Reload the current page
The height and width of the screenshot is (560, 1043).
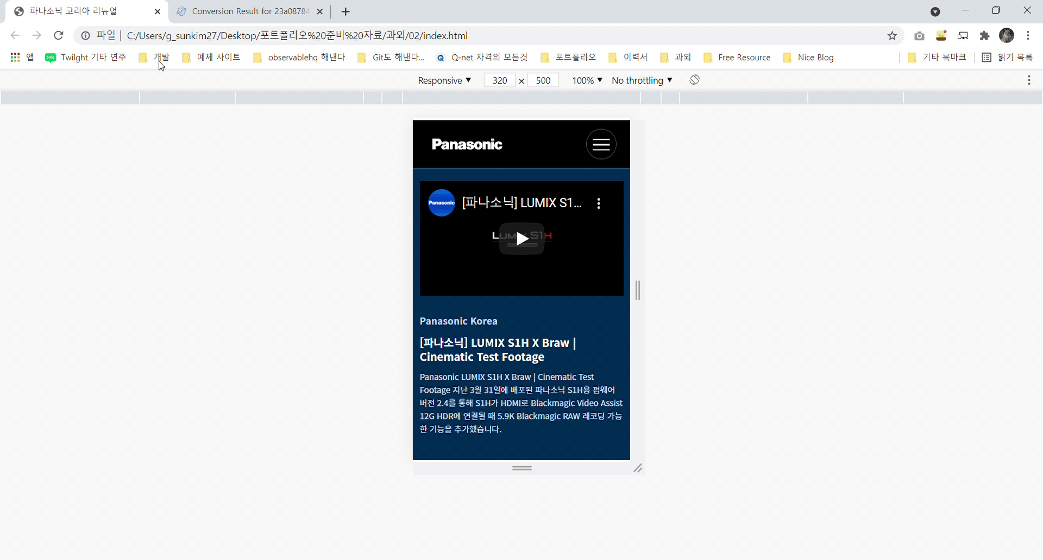coord(59,36)
